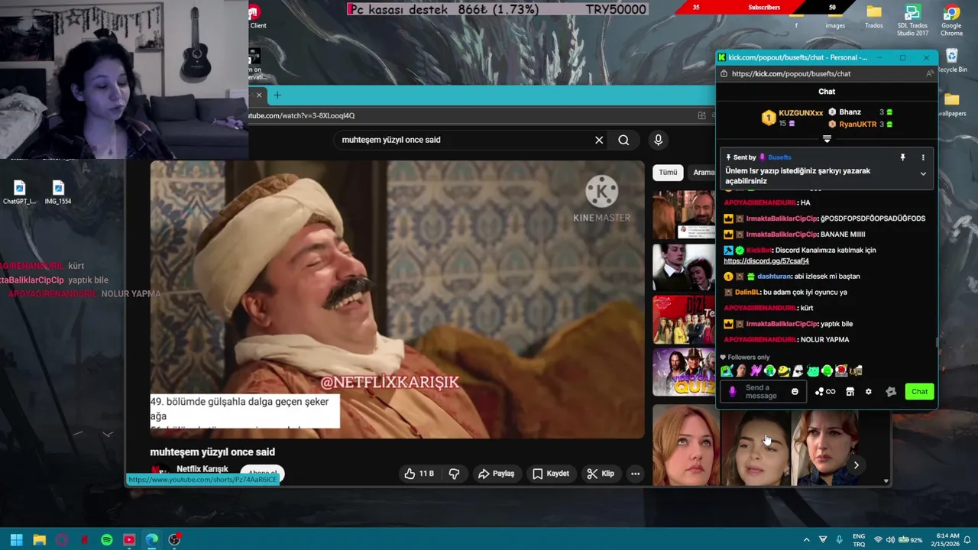Open SDL Trados Studio 2017 shortcut
The image size is (978, 550).
pyautogui.click(x=912, y=20)
